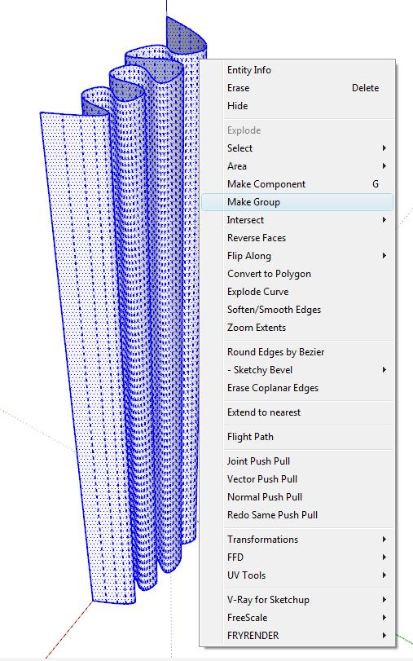Screen dimensions: 413x661
Task: Open Sketchy Bevel submenu
Action: tap(297, 370)
